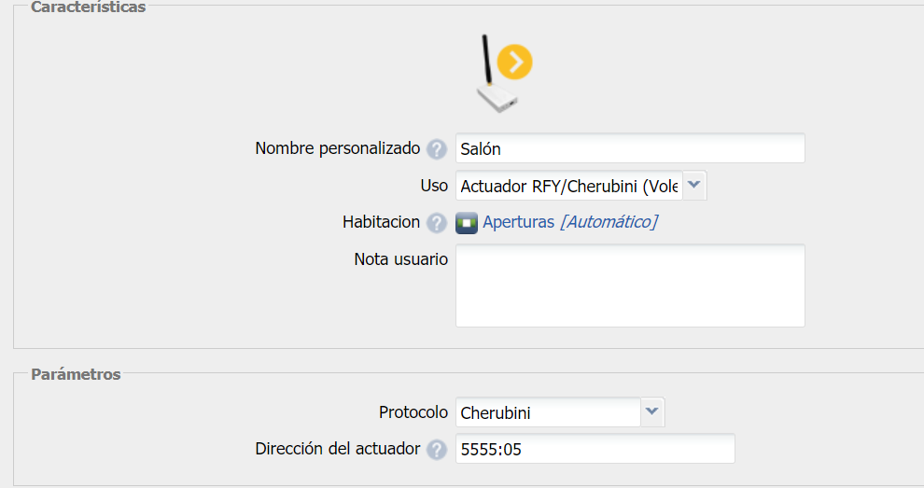924x488 pixels.
Task: Click the Cherubini protocol selection box
Action: (548, 411)
